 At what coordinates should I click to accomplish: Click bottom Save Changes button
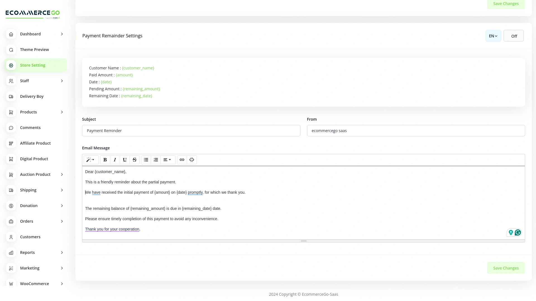click(x=506, y=268)
